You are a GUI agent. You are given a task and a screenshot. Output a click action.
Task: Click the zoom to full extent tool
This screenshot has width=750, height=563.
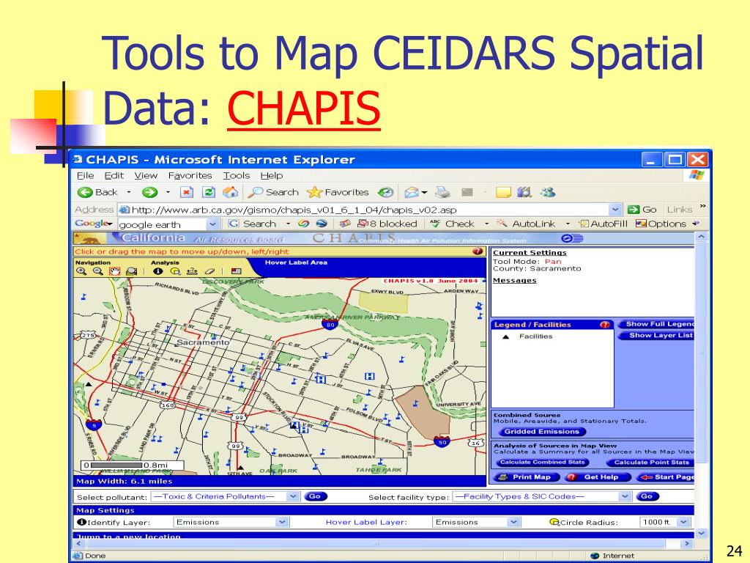coord(132,271)
